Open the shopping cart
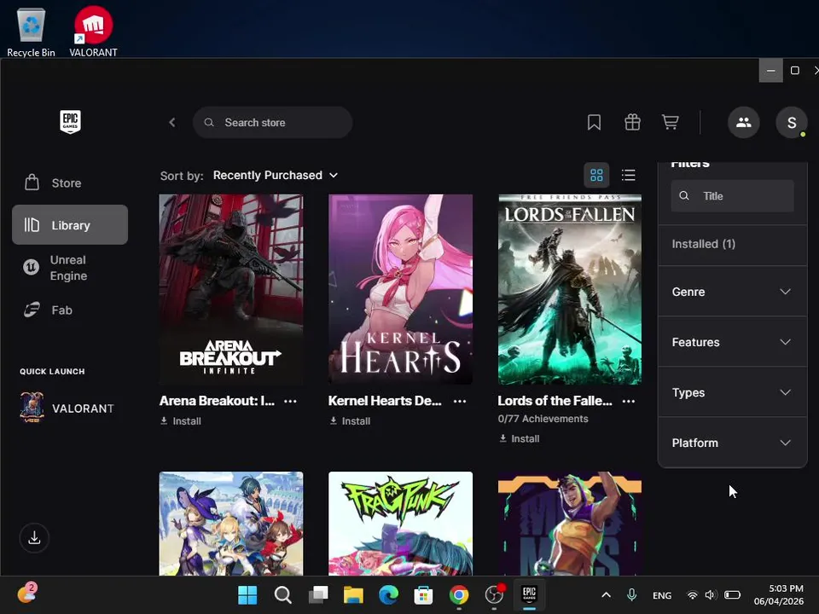819x614 pixels. pos(671,122)
